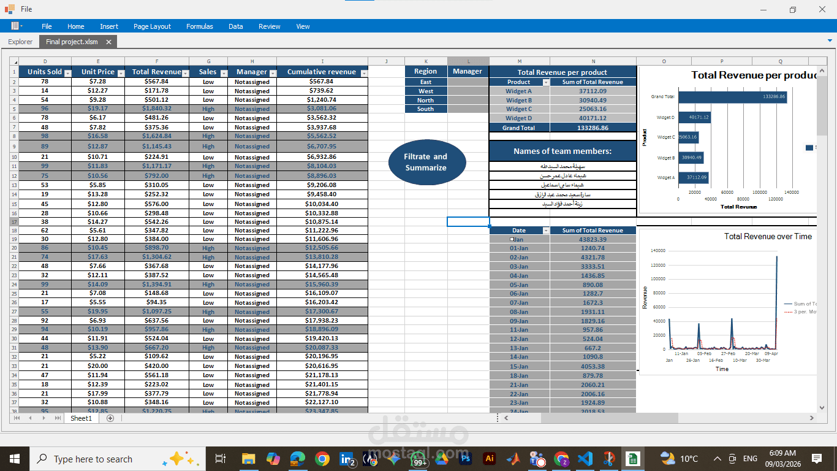Viewport: 837px width, 471px height.
Task: Open Visual Studio Code from the taskbar
Action: point(585,458)
